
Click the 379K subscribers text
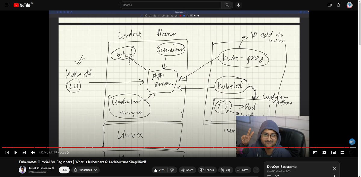37,172
